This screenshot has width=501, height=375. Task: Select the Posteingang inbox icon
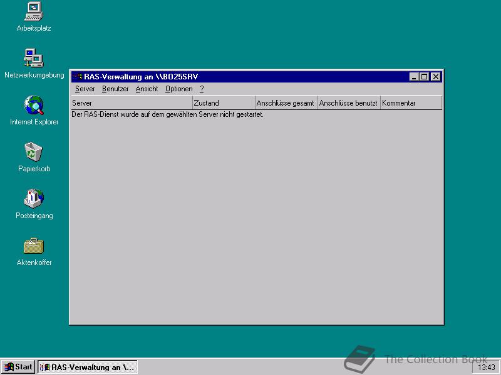[x=34, y=204]
